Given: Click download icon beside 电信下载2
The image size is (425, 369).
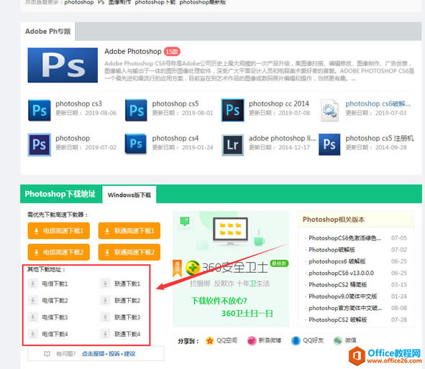Looking at the screenshot, I should (x=33, y=301).
